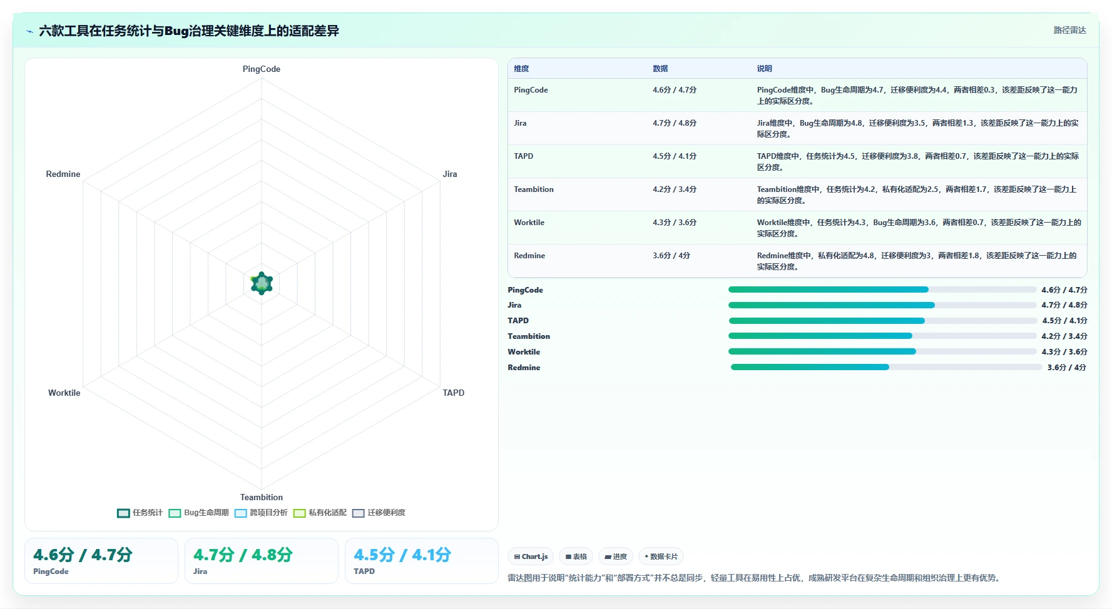Click the 表格 tag chip
The image size is (1112, 609).
tap(576, 556)
